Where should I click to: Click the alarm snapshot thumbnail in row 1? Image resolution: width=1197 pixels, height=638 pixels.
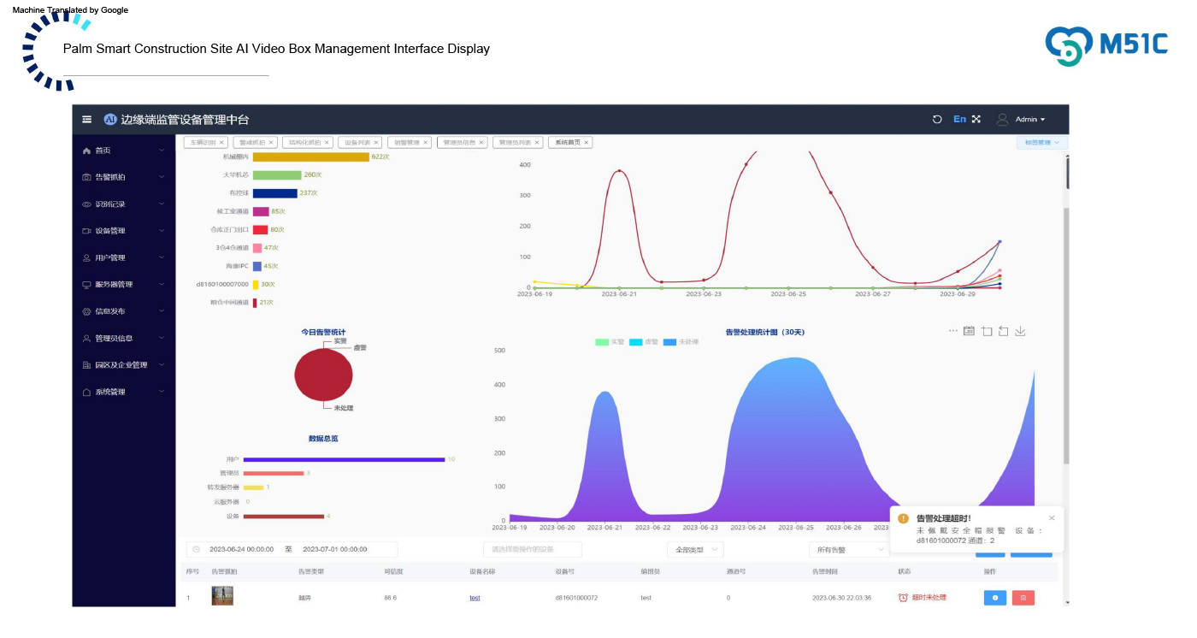point(222,596)
